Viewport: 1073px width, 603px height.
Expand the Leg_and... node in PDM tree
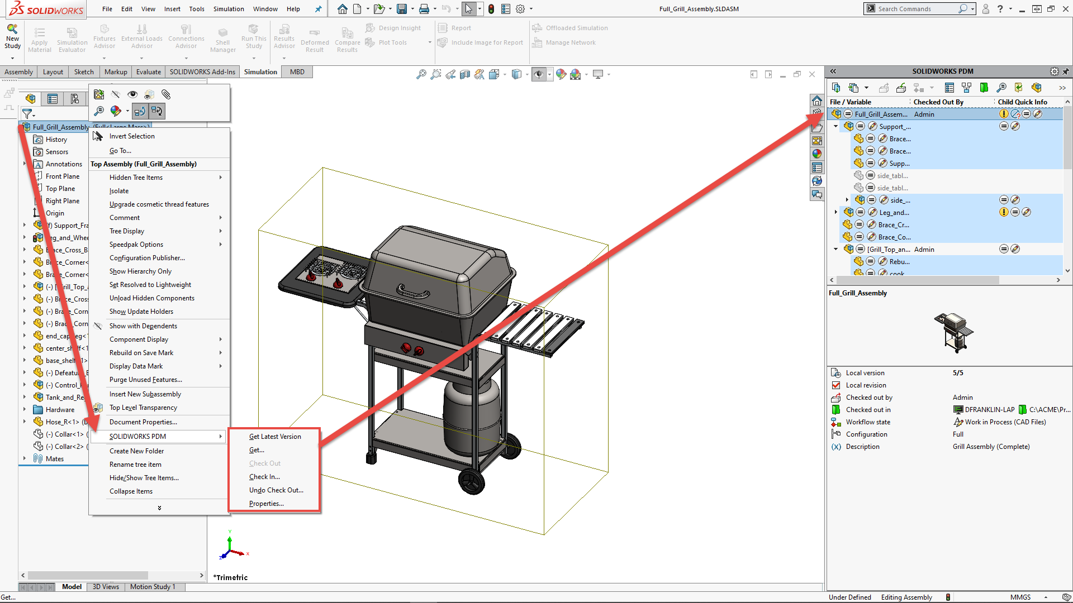tap(835, 212)
